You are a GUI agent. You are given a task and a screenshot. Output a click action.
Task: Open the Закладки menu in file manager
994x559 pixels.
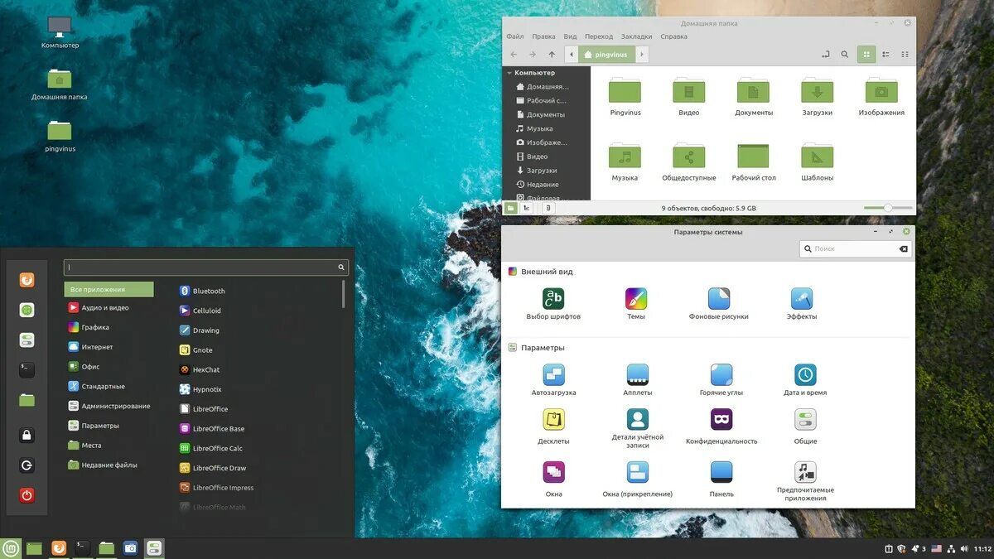pos(636,36)
